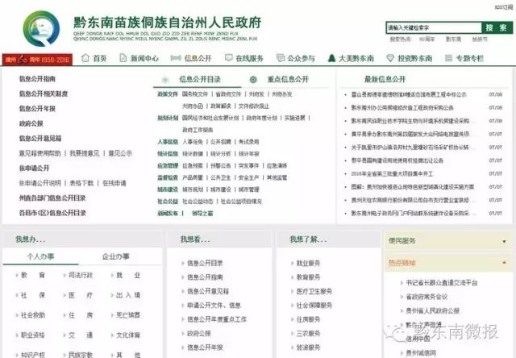Open 专题专栏 menu
516x358 pixels.
pyautogui.click(x=469, y=58)
